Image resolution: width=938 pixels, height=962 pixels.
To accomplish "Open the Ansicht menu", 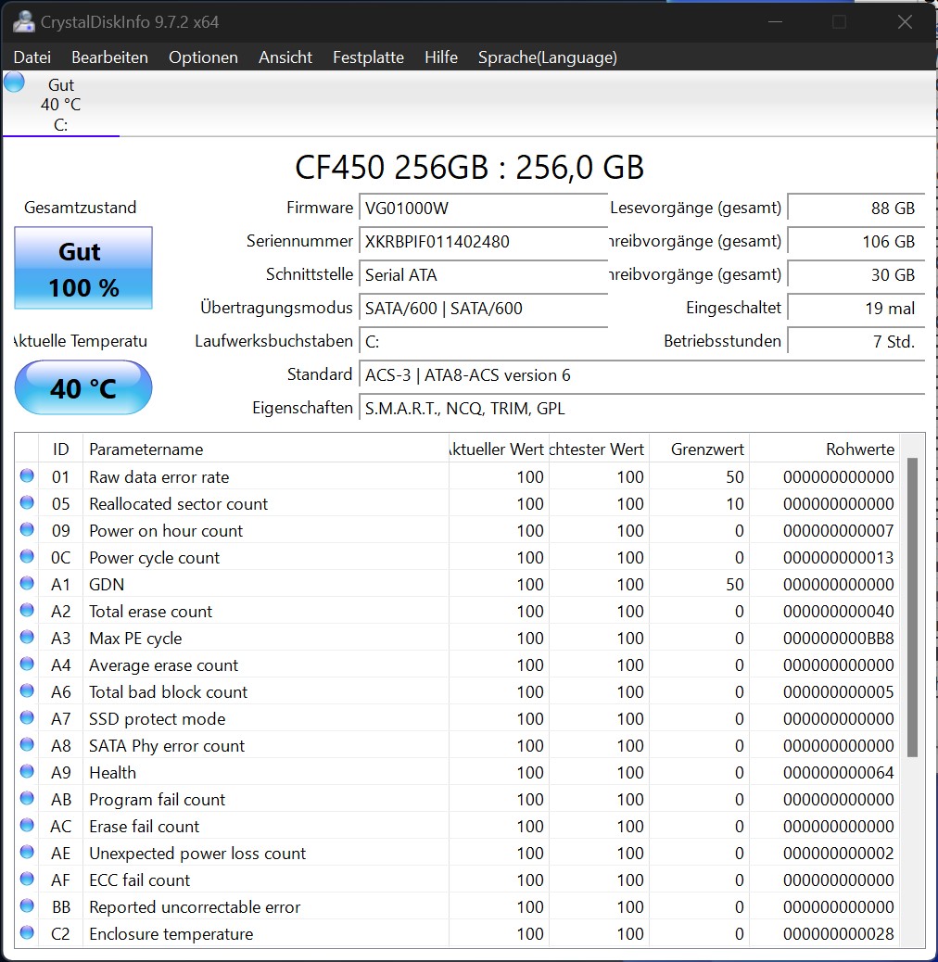I will (x=285, y=57).
